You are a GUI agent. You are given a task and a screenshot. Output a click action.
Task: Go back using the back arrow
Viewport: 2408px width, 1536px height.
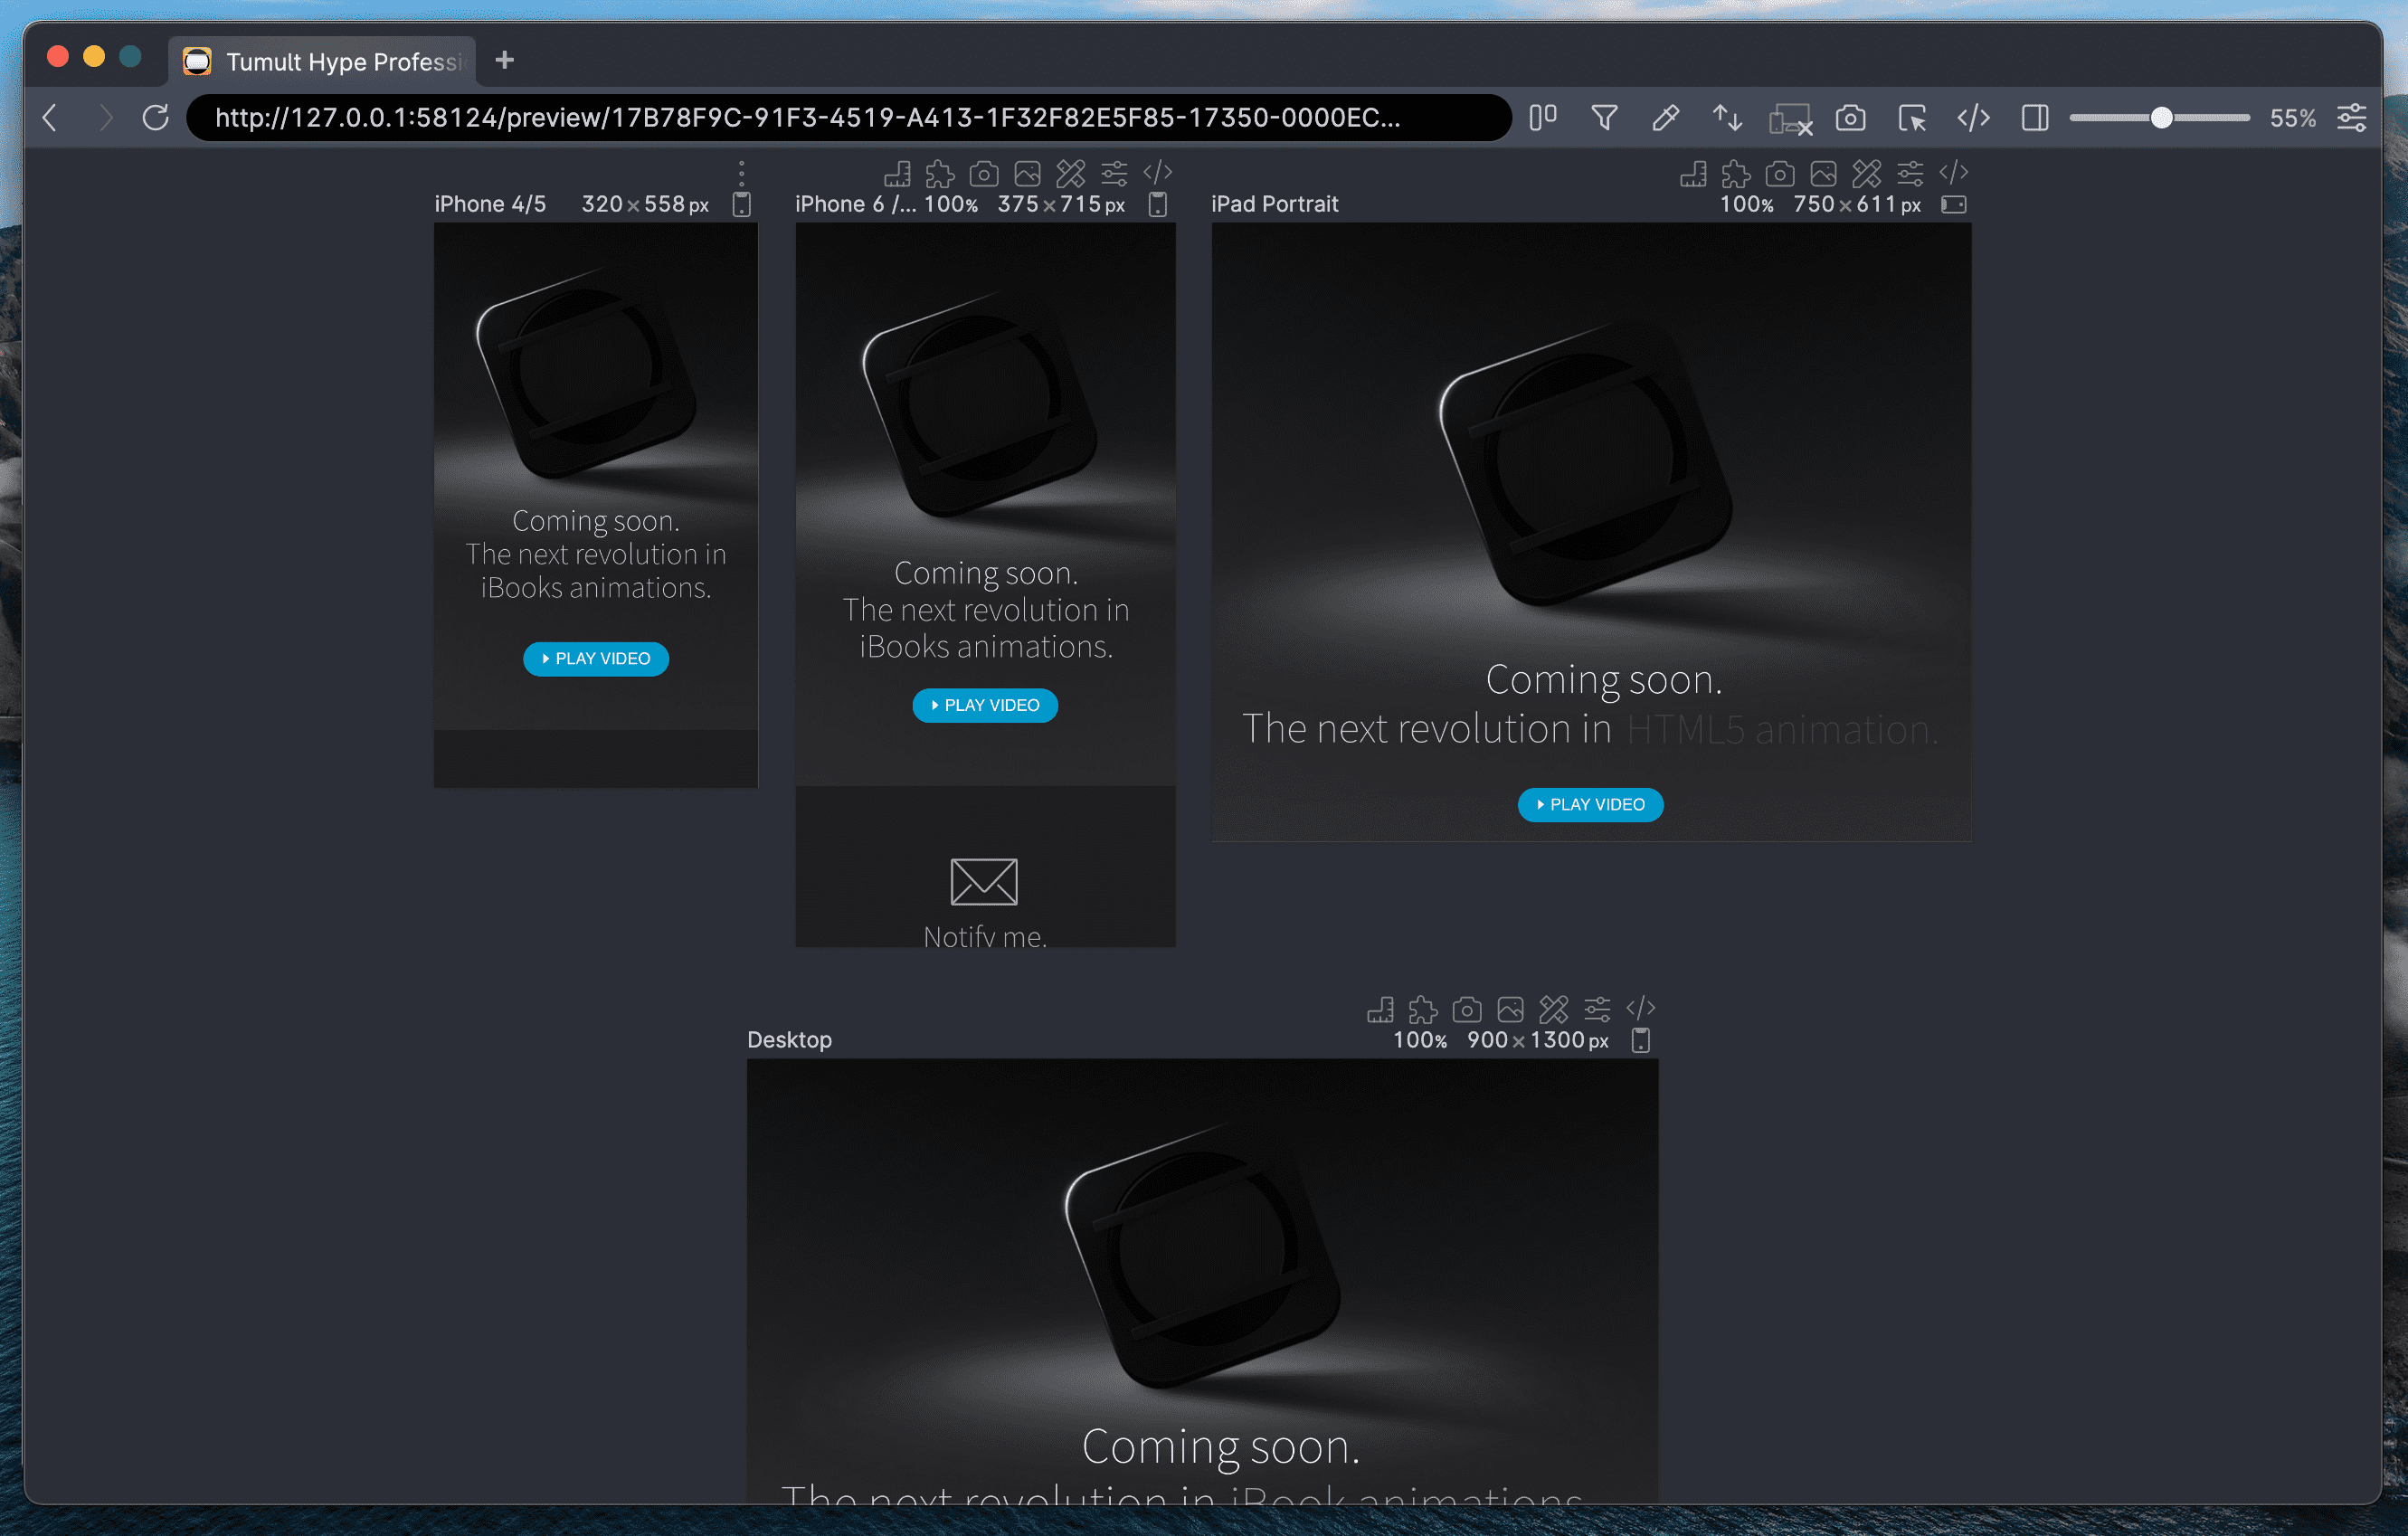coord(50,118)
